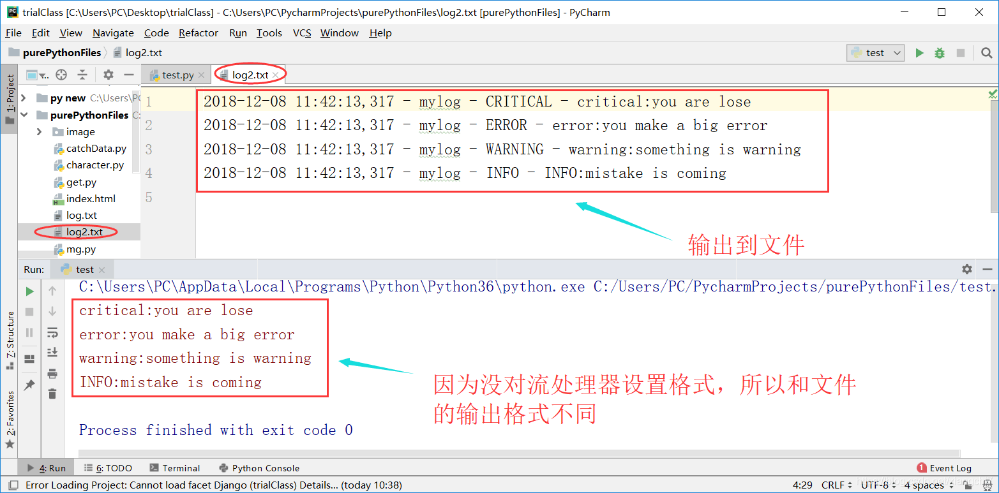Open the VCS menu
This screenshot has height=493, width=999.
coord(302,33)
